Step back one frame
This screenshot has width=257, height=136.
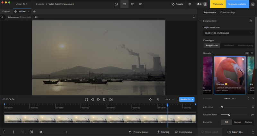[93, 99]
